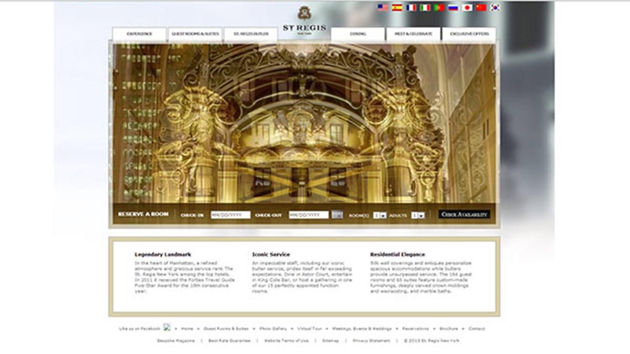
Task: Click the South Korean flag icon
Action: (x=495, y=7)
